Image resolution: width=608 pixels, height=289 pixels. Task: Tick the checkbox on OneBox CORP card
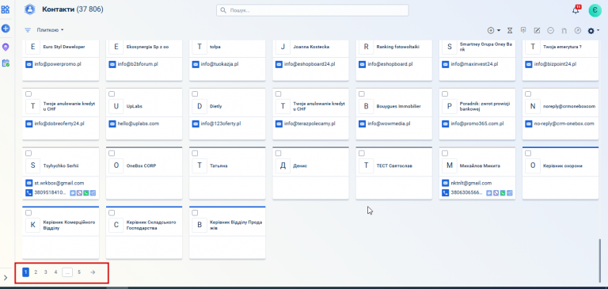[112, 154]
